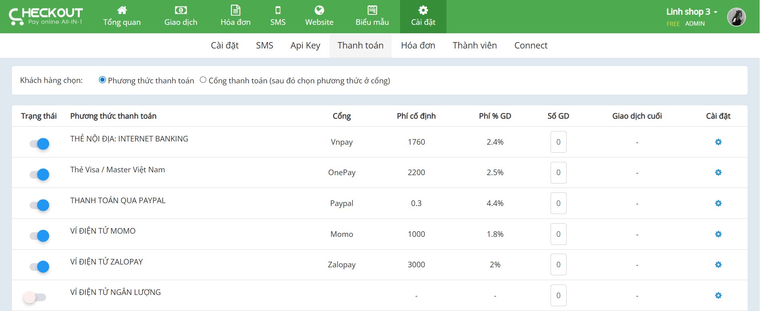Image resolution: width=760 pixels, height=311 pixels.
Task: Click the Momo gateway cell
Action: pyautogui.click(x=342, y=234)
